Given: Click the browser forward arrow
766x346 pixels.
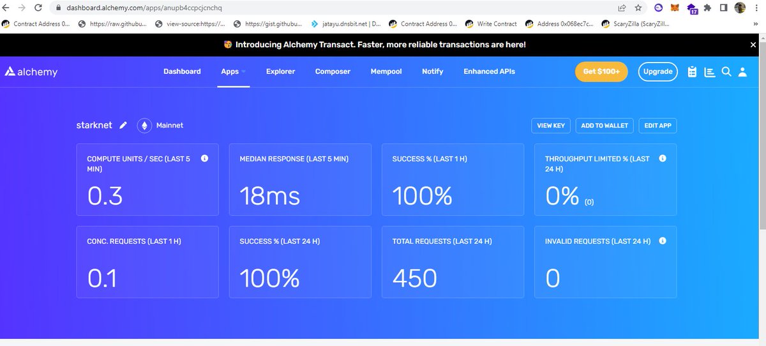Looking at the screenshot, I should click(22, 8).
